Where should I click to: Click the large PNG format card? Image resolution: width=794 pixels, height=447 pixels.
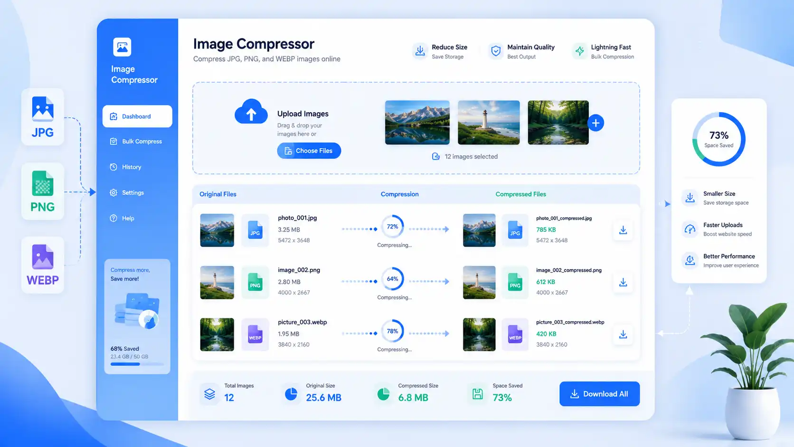tap(43, 191)
